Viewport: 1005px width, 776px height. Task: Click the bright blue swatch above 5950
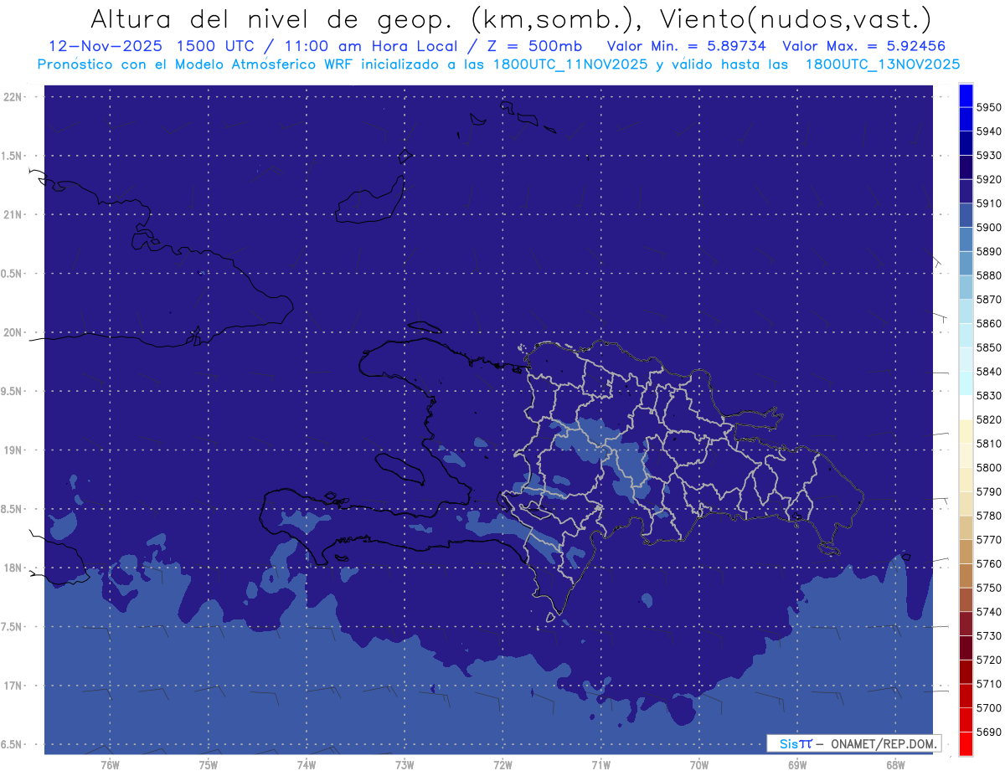966,95
